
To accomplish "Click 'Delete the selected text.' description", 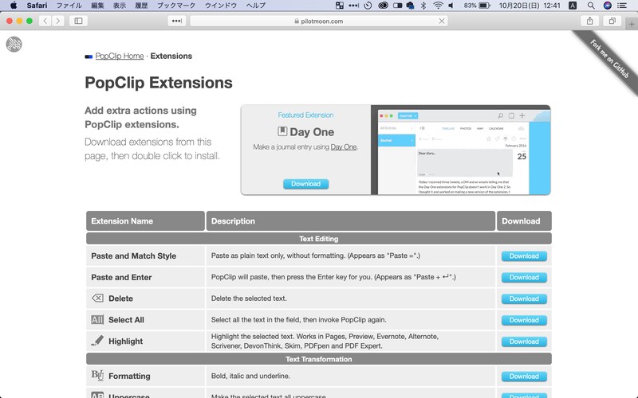I will tap(249, 298).
